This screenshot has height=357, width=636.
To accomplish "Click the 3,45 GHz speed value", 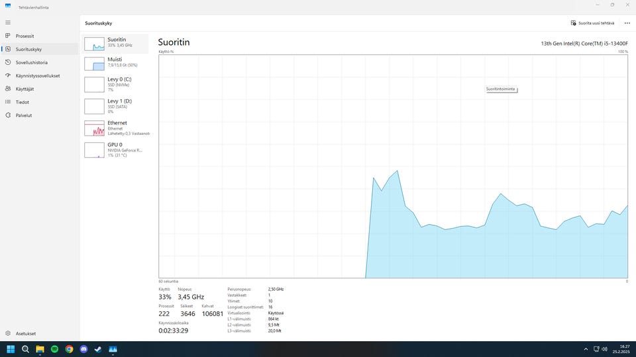I will click(191, 297).
